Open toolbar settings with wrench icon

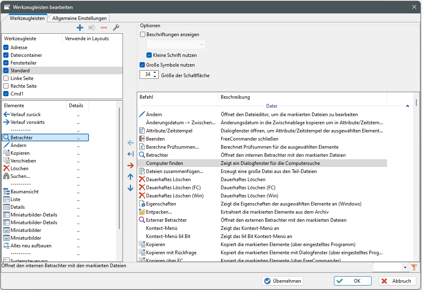[116, 28]
